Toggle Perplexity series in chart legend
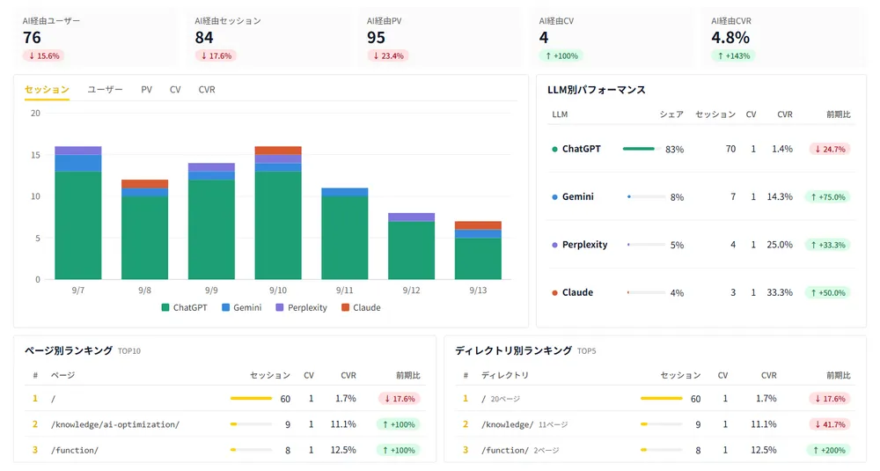 301,307
